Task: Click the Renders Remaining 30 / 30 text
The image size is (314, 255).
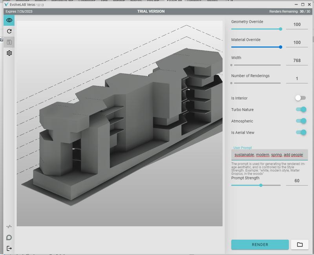Action: coord(290,11)
